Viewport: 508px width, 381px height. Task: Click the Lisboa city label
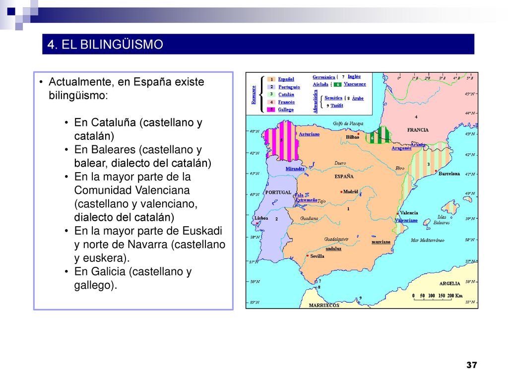[x=261, y=218]
